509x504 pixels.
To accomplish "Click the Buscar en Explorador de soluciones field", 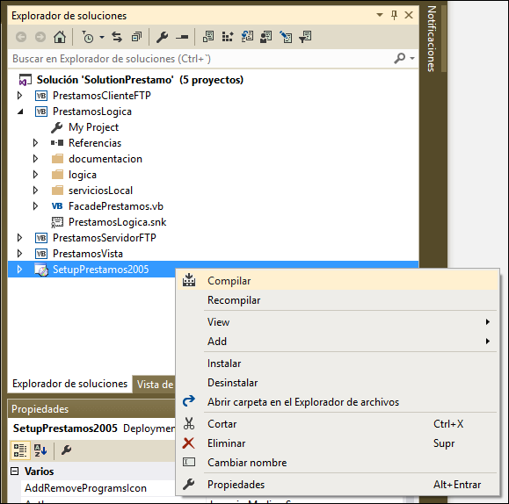I will [200, 59].
